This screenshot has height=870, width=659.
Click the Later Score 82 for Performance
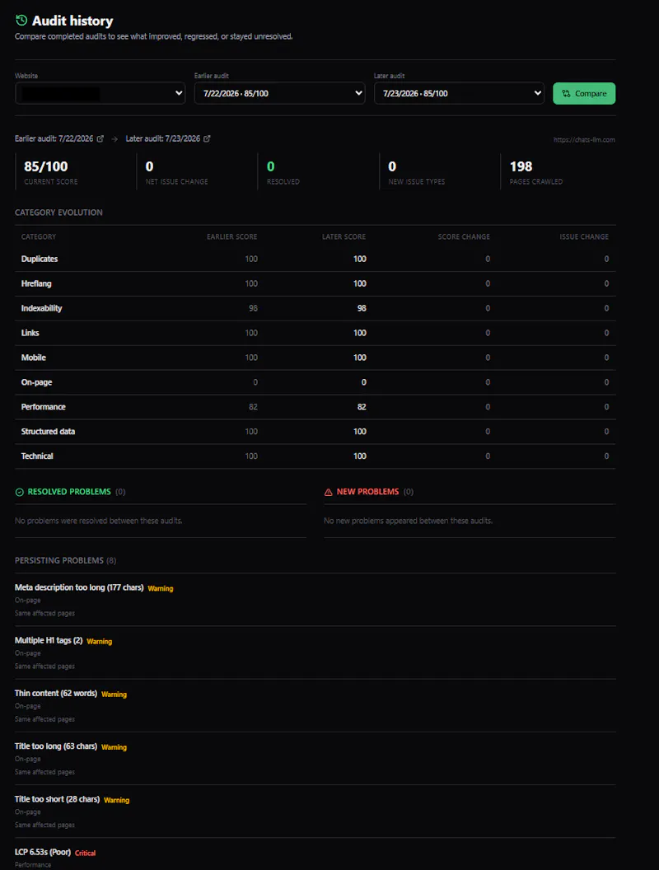(362, 407)
